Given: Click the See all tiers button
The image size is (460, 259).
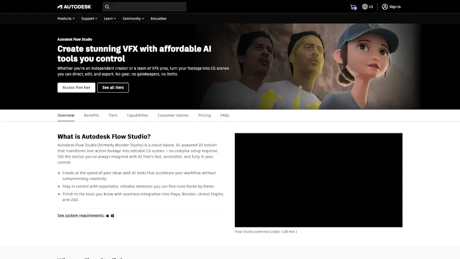Looking at the screenshot, I should click(113, 87).
